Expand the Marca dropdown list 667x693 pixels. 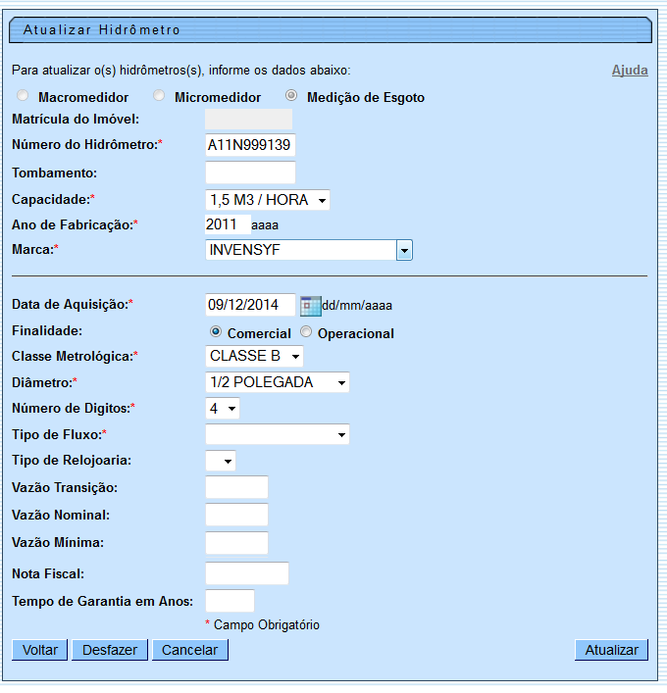click(x=403, y=251)
